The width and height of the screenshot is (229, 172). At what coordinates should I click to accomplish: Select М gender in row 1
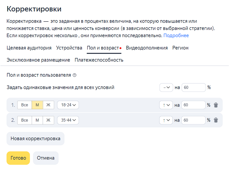37,105
